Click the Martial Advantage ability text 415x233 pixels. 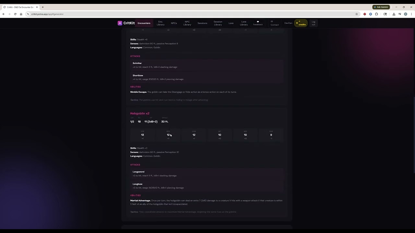(206, 202)
